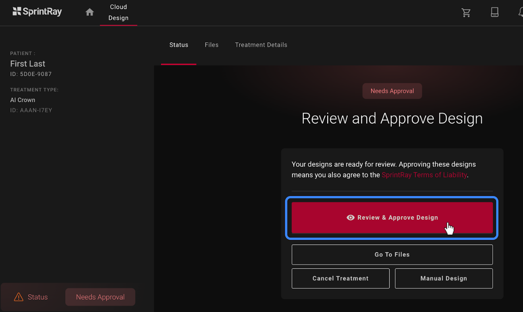Click the Needs Approval badge above the heading
This screenshot has height=312, width=523.
[392, 91]
